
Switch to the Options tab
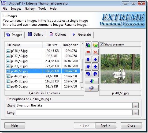click(x=58, y=35)
